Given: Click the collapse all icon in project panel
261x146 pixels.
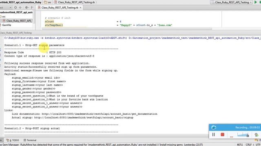Looking at the screenshot, I should click(20, 8).
